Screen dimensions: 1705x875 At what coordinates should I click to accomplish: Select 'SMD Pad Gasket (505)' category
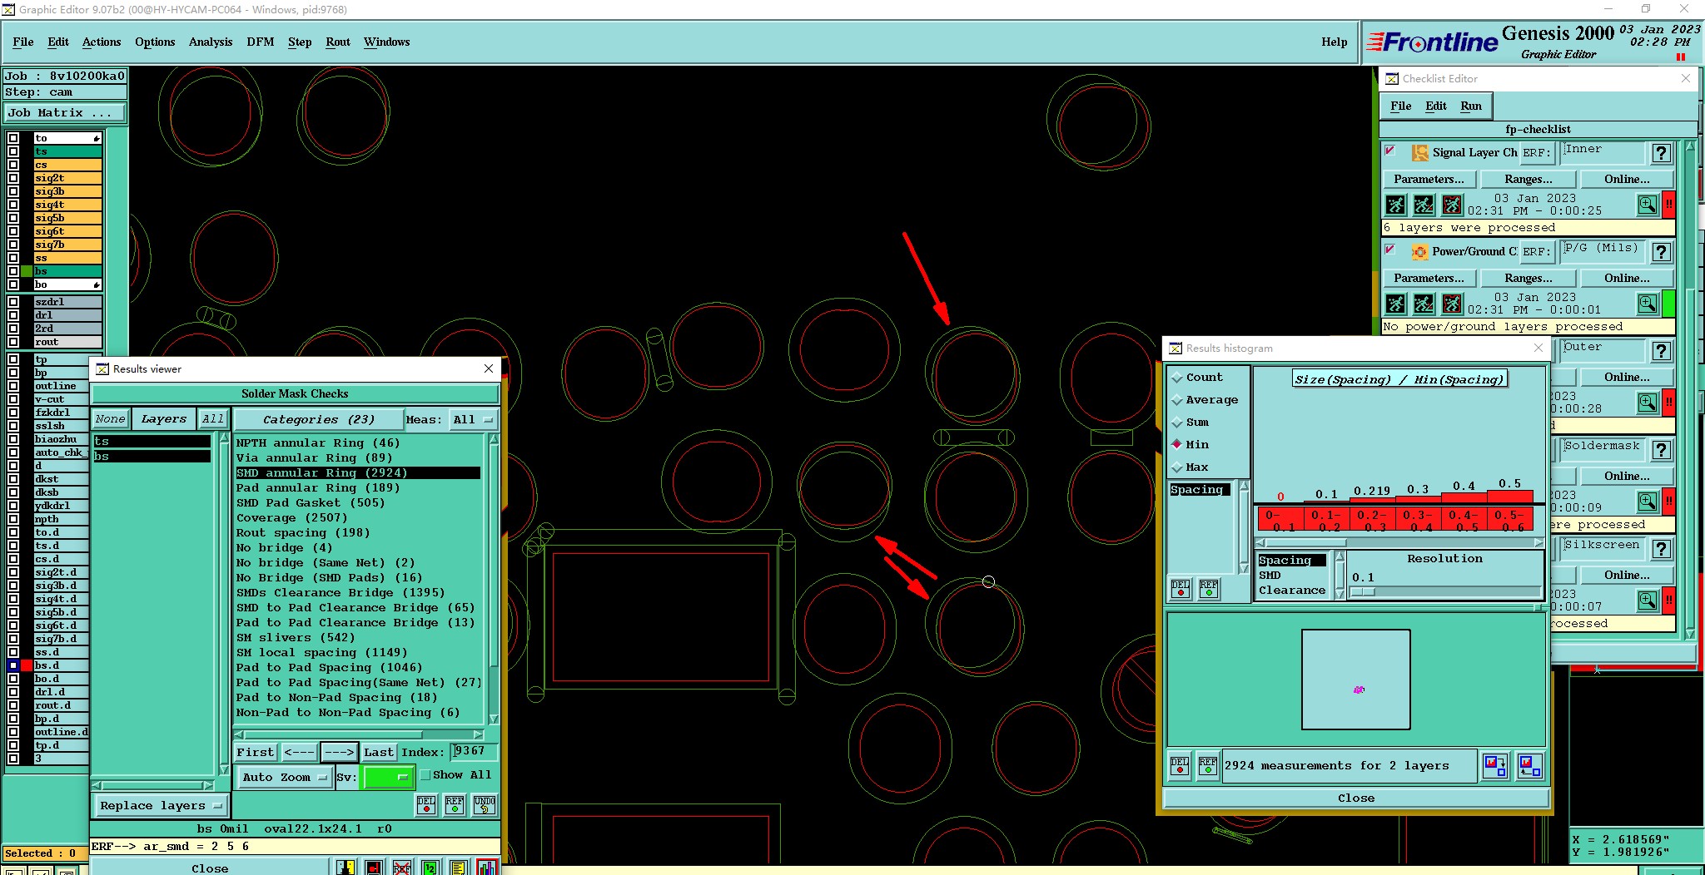(311, 502)
